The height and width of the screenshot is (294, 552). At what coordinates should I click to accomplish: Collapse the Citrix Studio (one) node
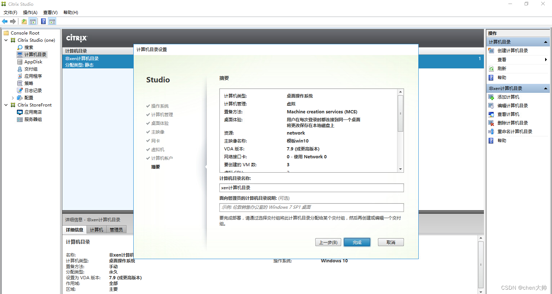click(x=6, y=40)
